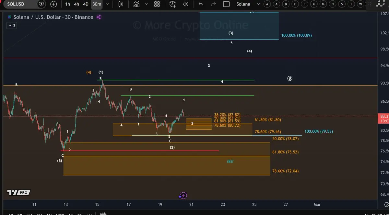Screen dimensions: 389x215
Task: Expand the timeframe interval dropdown
Action: coord(107,4)
